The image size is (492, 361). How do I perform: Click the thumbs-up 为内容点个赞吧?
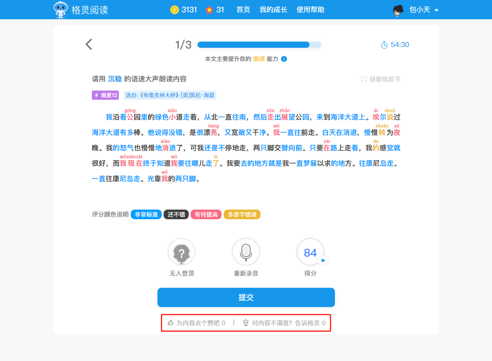click(196, 323)
